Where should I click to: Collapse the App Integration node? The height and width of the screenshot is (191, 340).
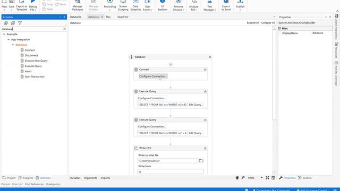(x=8, y=40)
